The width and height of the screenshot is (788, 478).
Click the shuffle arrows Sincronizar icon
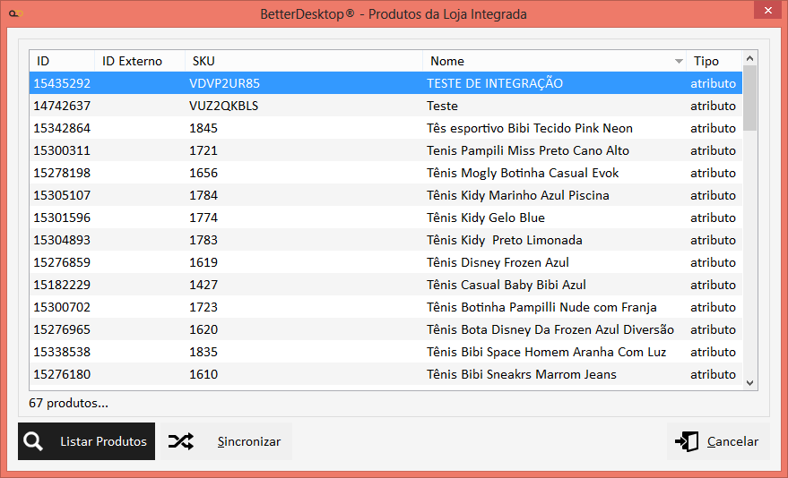[x=180, y=441]
